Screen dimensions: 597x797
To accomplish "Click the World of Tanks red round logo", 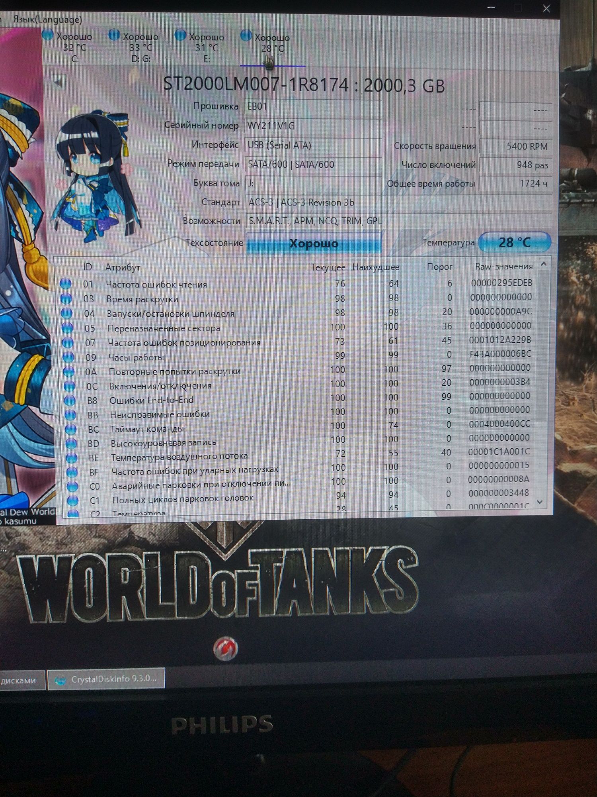I will pyautogui.click(x=225, y=649).
